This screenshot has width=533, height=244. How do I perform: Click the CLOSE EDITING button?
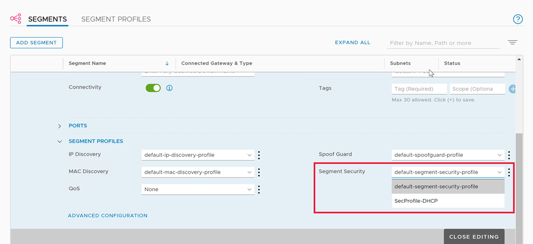[474, 236]
